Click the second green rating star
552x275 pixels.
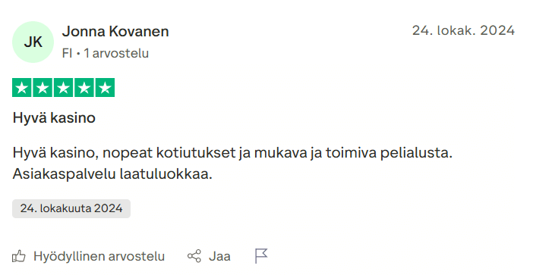(x=43, y=87)
